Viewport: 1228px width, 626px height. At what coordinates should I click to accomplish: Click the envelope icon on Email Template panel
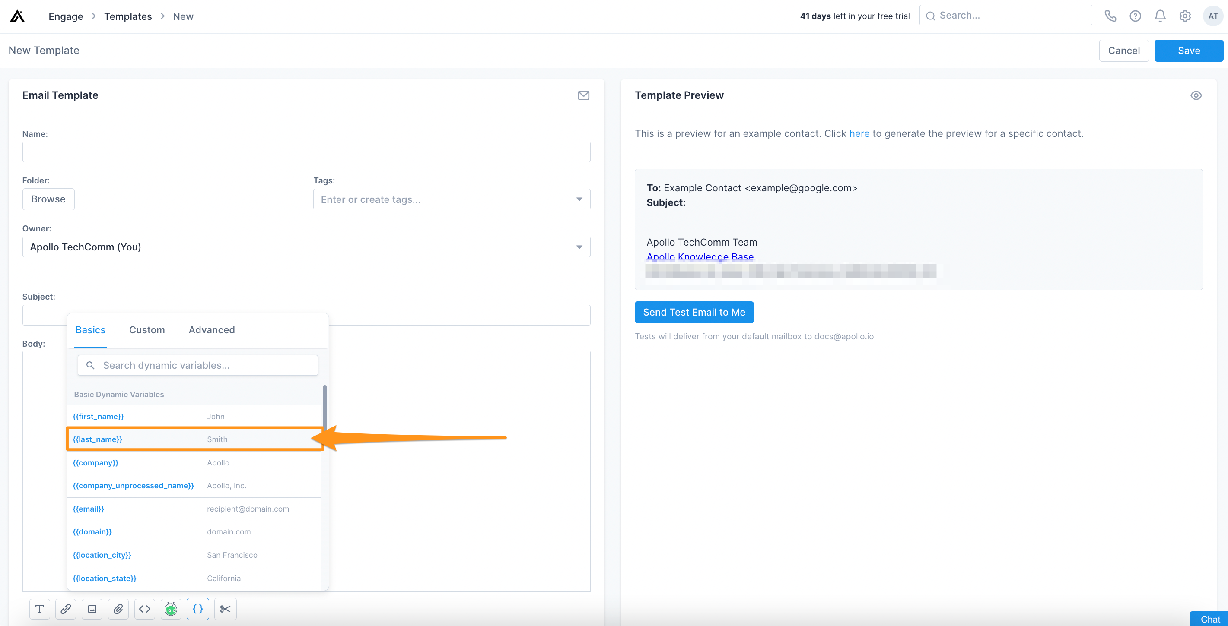coord(583,95)
